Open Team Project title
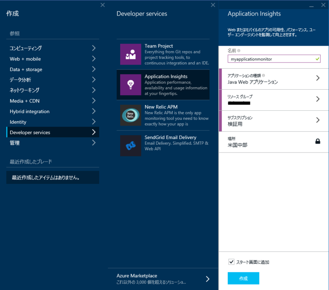Image resolution: width=329 pixels, height=290 pixels. (159, 46)
